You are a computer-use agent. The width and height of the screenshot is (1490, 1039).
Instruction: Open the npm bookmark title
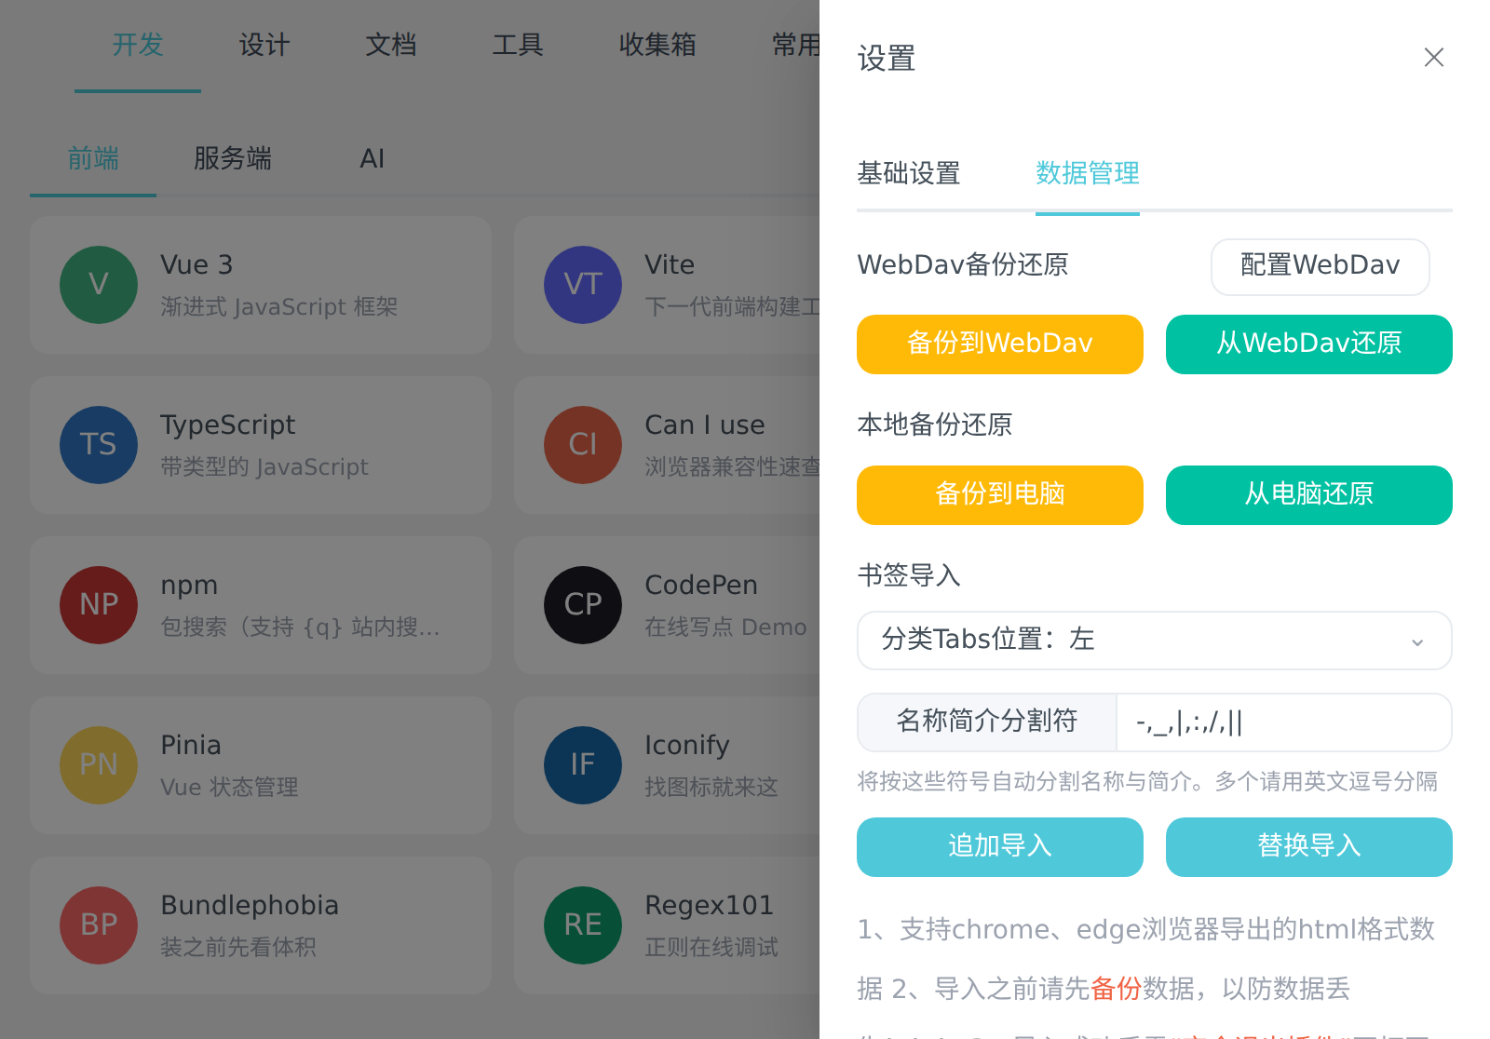(x=189, y=585)
